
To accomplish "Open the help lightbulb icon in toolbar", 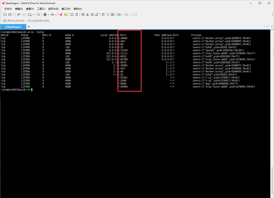I will pos(135,15).
